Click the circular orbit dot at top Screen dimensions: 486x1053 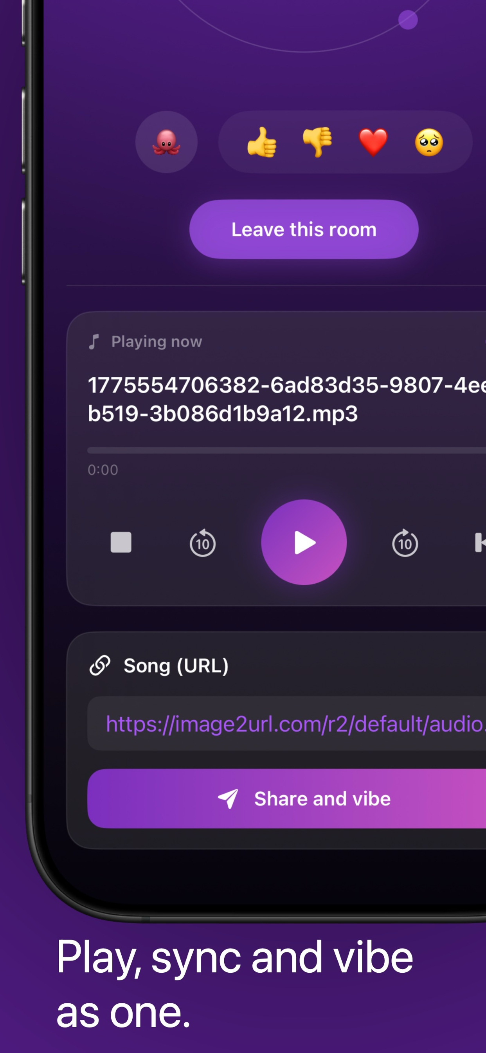click(408, 19)
